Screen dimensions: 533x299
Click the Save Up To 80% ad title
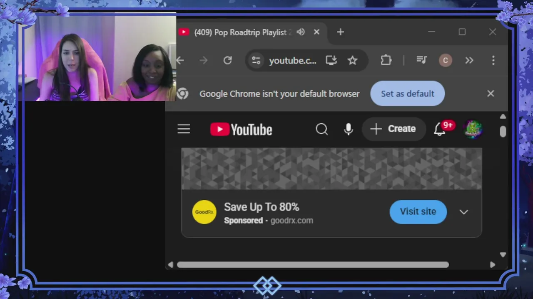pos(262,207)
